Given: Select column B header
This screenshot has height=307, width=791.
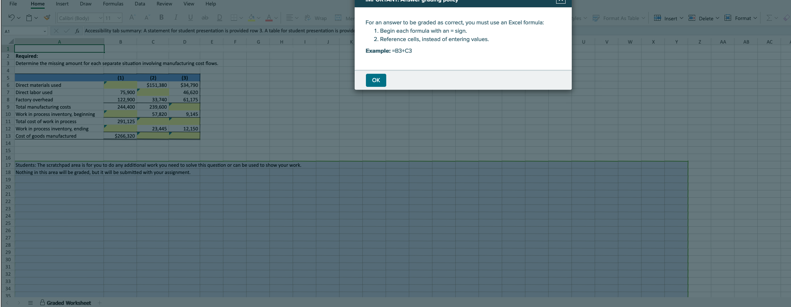Looking at the screenshot, I should pyautogui.click(x=121, y=42).
